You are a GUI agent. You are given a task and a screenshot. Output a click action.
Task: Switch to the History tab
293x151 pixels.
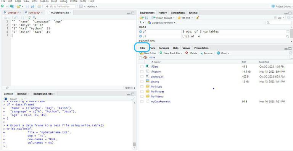163,13
